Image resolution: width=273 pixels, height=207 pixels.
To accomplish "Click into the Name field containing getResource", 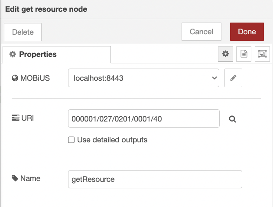I will [x=155, y=179].
